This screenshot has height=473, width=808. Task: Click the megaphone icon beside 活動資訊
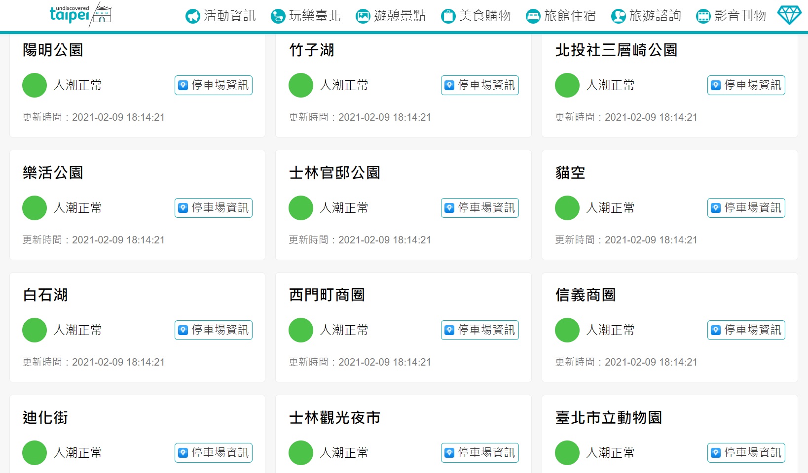[x=192, y=16]
